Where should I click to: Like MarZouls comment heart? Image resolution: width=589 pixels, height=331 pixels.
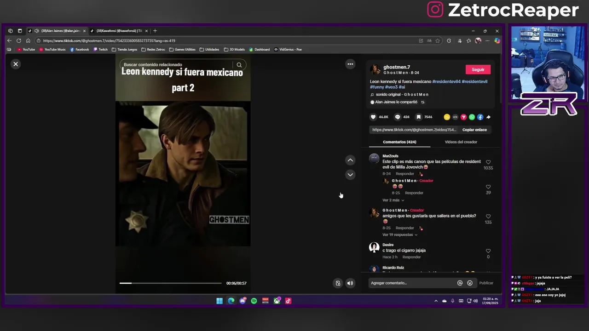(x=488, y=162)
